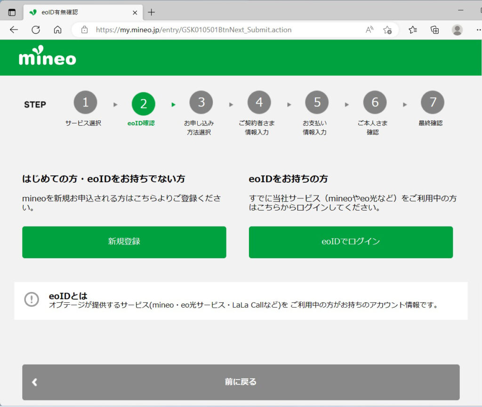Click the eoIDでログイン button
482x407 pixels.
click(351, 242)
